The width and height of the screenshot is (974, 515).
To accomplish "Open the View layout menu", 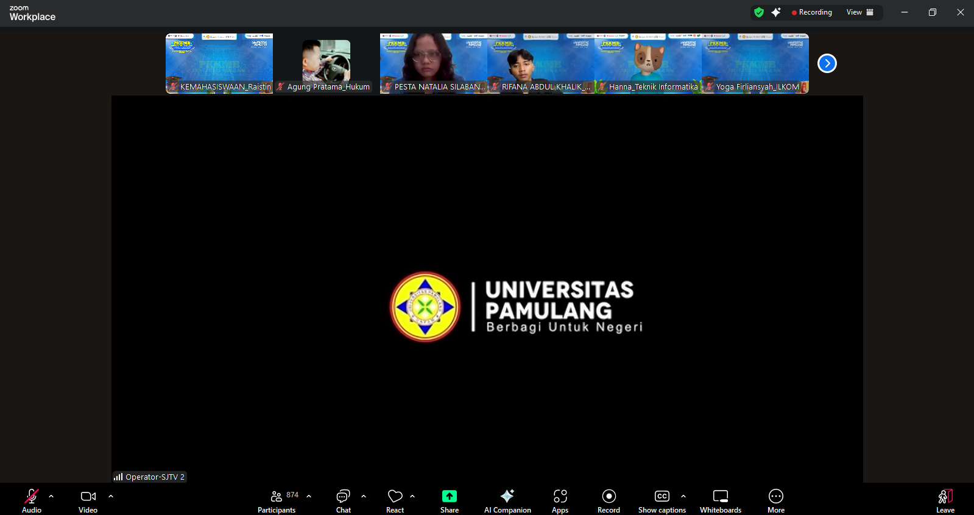I will click(x=860, y=12).
